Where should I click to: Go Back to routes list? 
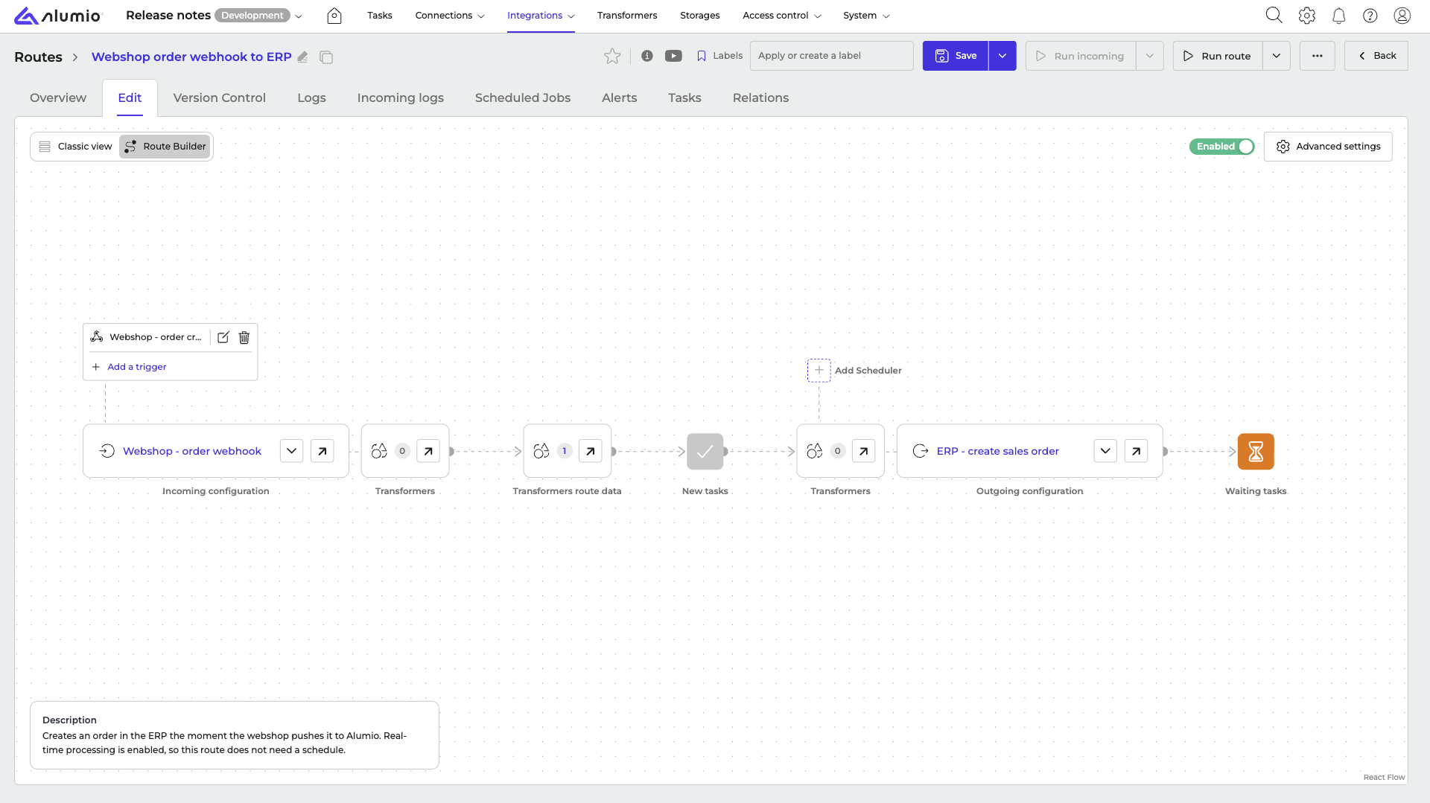coord(1376,56)
